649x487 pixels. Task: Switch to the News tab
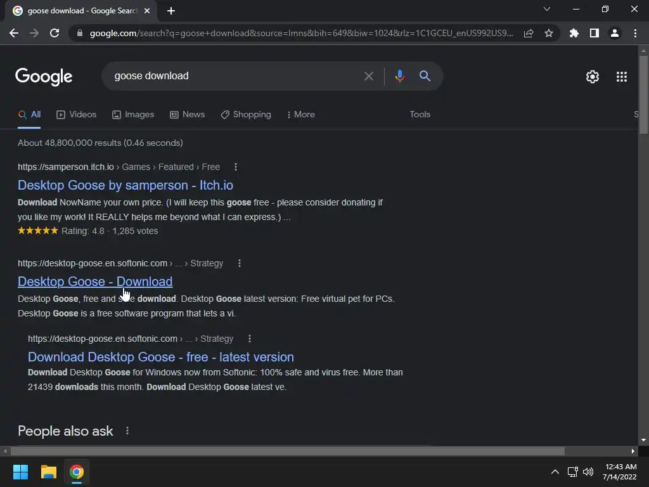point(187,115)
